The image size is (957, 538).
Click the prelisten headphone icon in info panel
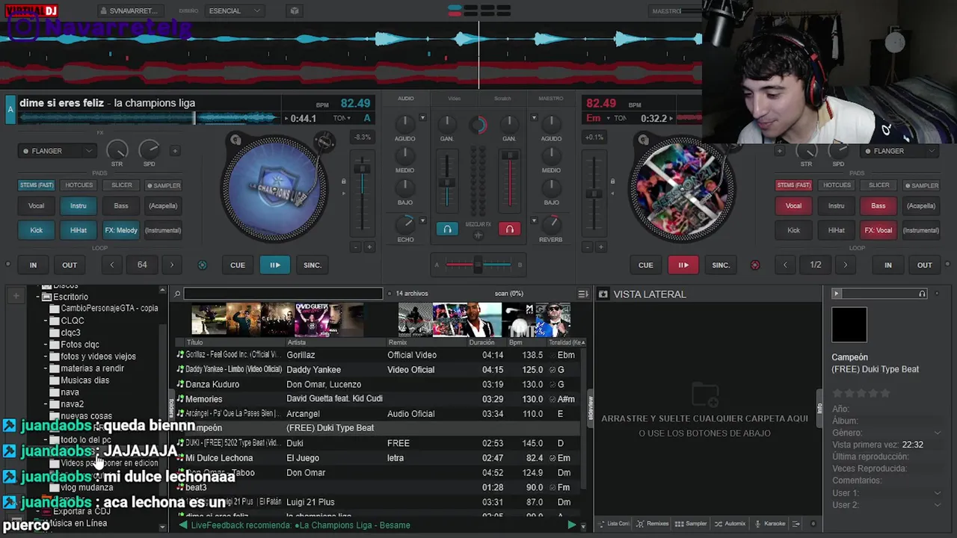tap(923, 294)
